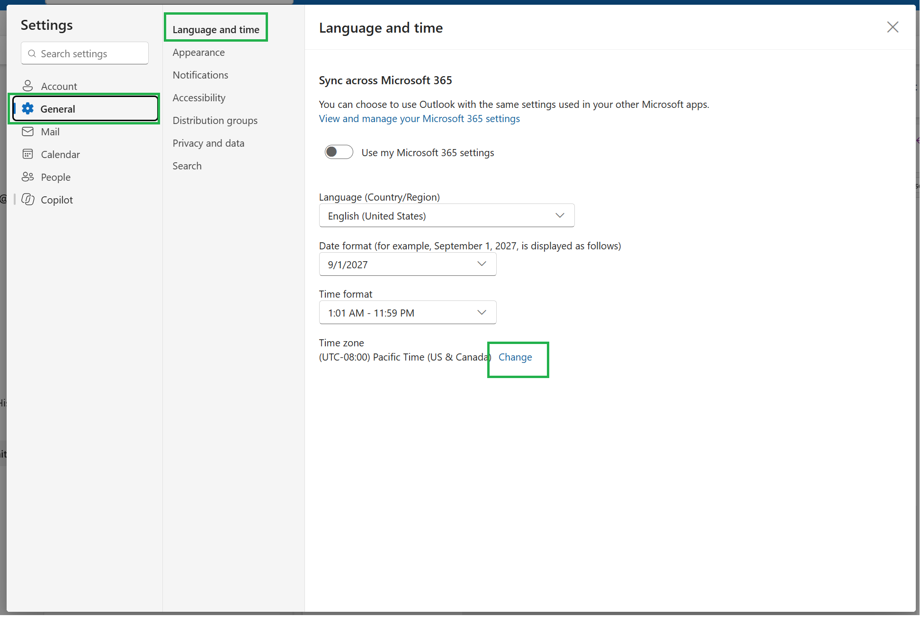Click the Copilot icon in sidebar
Screen dimensions: 920x617
[28, 200]
